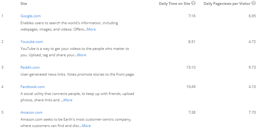
Task: Click the Reddit.com description text
Action: tap(78, 74)
